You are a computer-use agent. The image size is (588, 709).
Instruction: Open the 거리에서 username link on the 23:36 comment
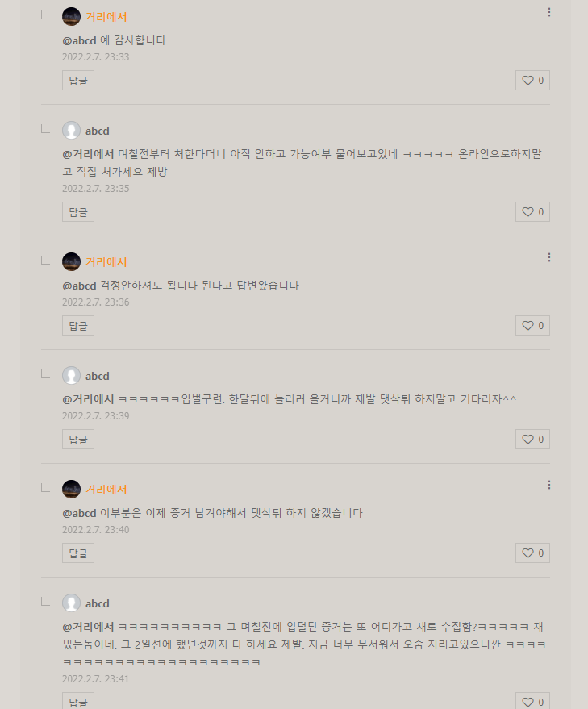point(106,262)
